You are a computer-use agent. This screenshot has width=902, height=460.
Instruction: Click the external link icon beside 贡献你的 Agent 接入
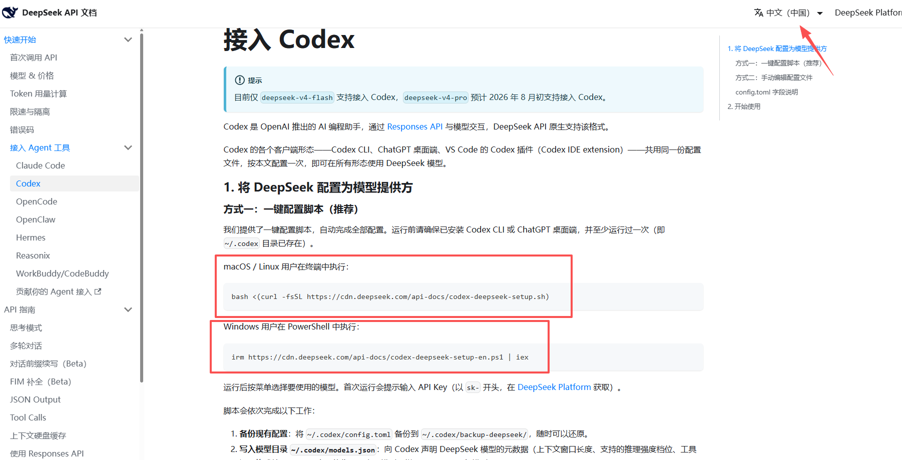pos(98,291)
